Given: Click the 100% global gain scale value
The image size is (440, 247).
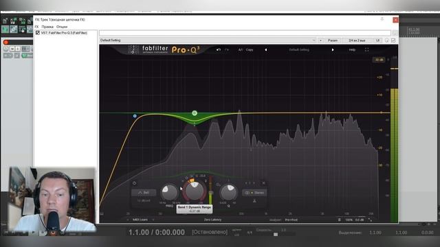Looking at the screenshot, I should coord(349,220).
